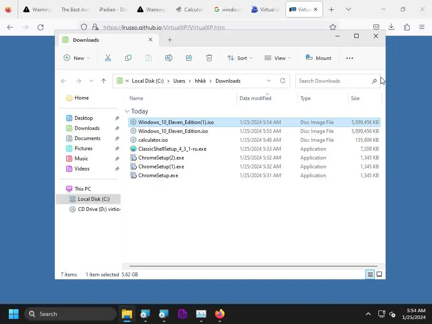Screen dimensions: 432x324
Task: Add a new Explorer tab
Action: point(170,40)
